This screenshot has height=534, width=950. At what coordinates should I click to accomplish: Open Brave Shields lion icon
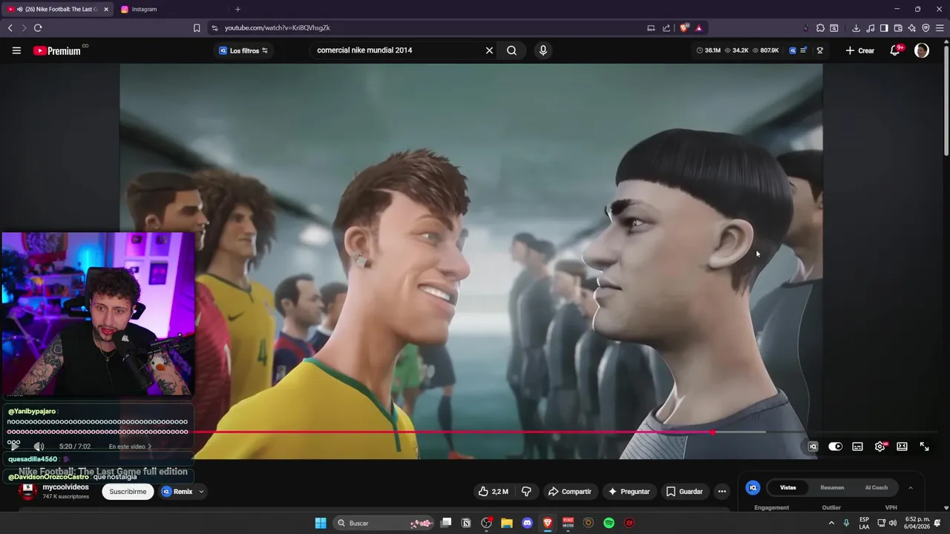[684, 28]
